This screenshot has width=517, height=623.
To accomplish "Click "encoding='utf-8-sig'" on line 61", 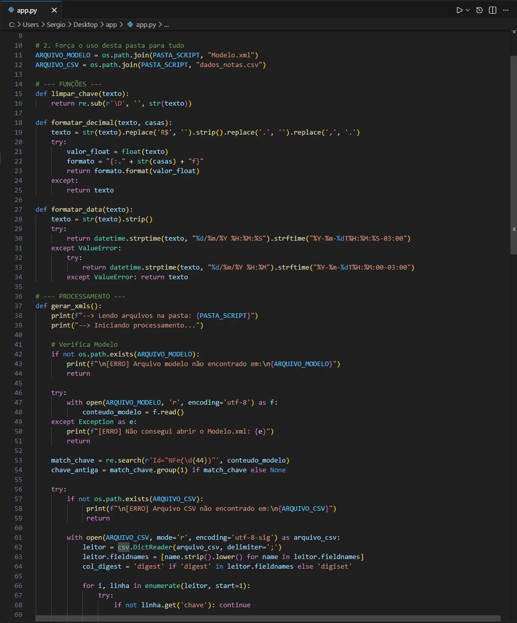I will coord(235,537).
